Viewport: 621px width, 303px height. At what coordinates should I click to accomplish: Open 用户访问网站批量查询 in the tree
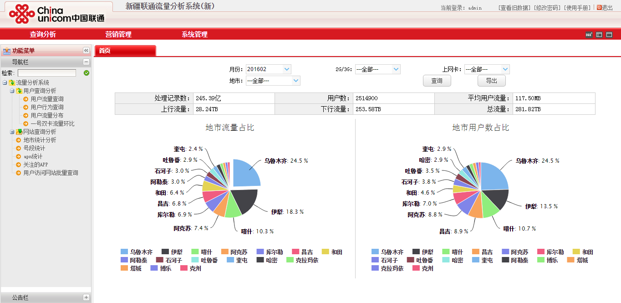tap(51, 173)
